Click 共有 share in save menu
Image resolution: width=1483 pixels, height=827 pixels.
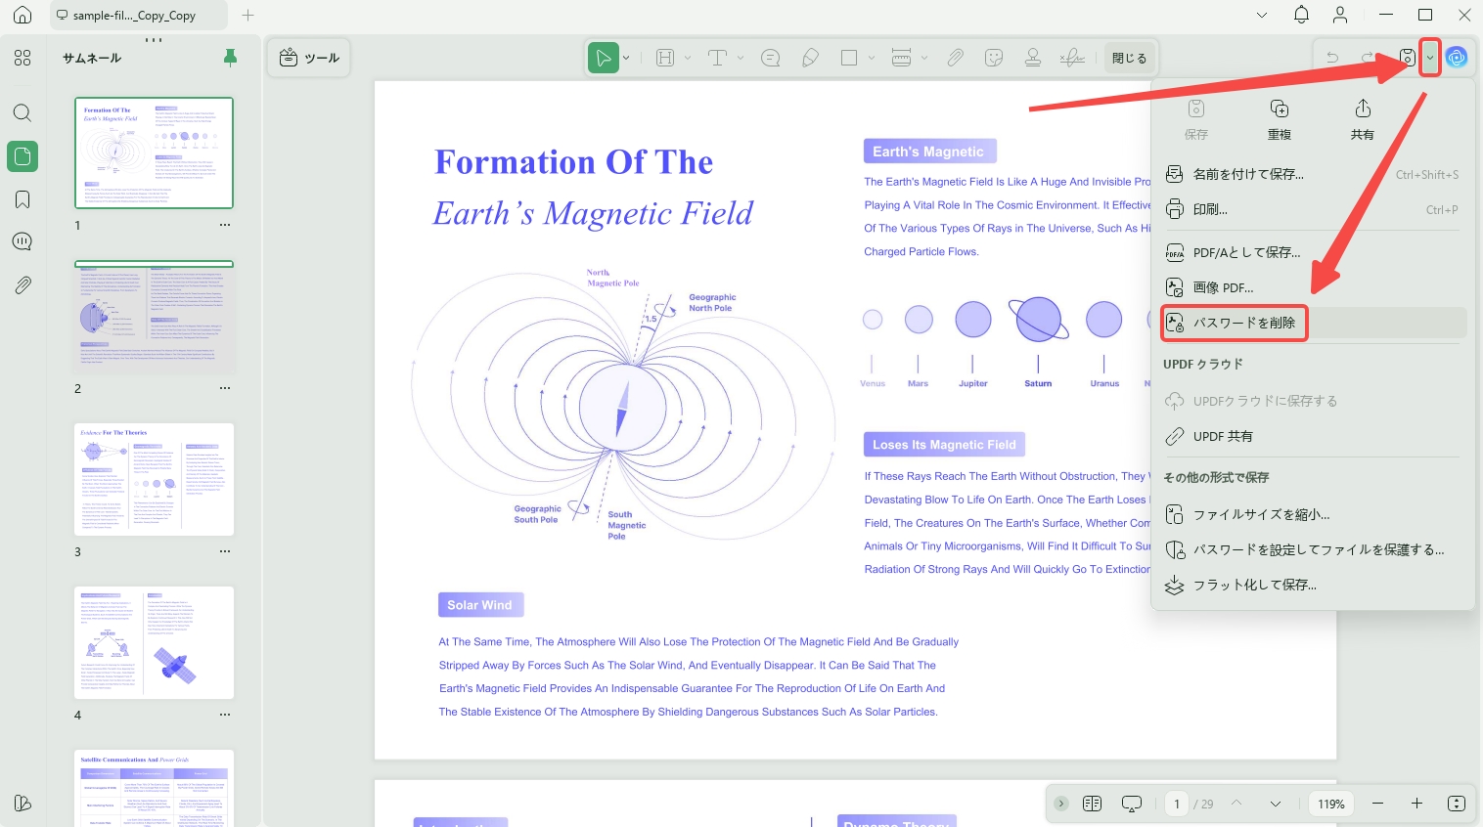[x=1363, y=120]
